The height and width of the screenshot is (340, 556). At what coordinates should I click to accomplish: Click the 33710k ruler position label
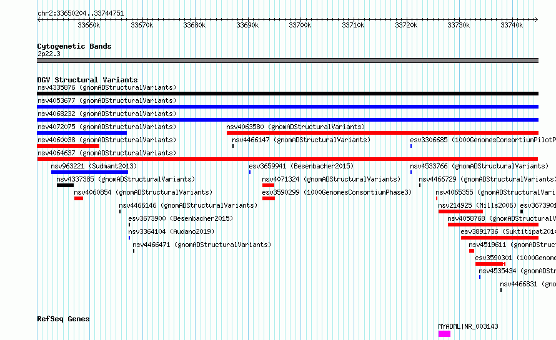[353, 25]
